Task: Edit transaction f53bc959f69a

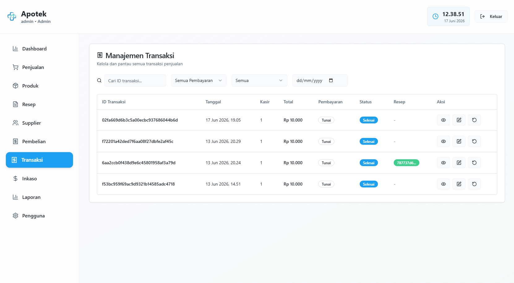Action: pos(459,184)
